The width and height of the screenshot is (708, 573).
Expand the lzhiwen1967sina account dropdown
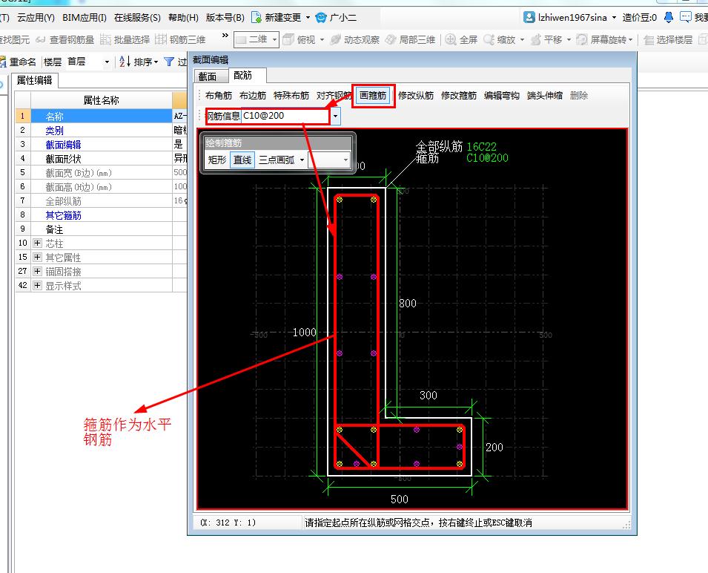coord(614,18)
